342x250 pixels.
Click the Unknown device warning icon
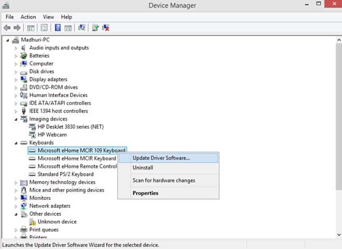click(x=33, y=222)
